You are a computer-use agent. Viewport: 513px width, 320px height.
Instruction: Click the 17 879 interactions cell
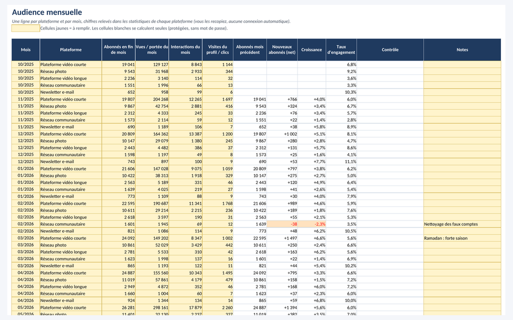(185, 307)
